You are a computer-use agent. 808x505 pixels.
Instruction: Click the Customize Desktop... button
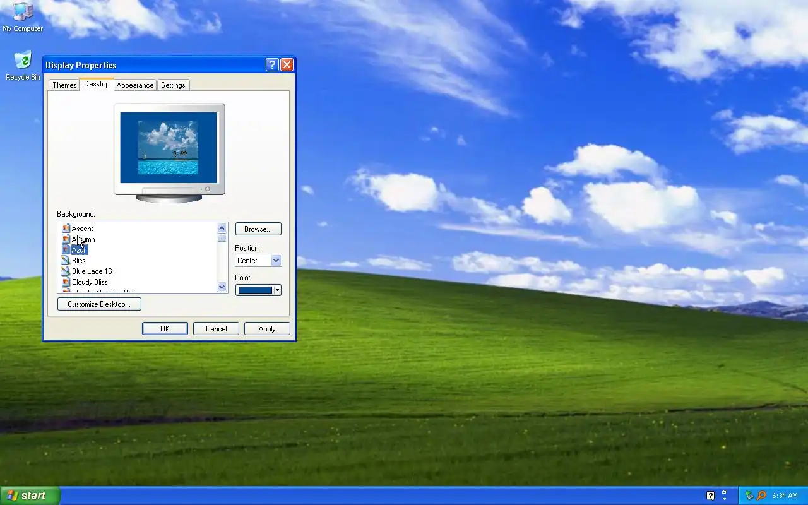tap(99, 304)
